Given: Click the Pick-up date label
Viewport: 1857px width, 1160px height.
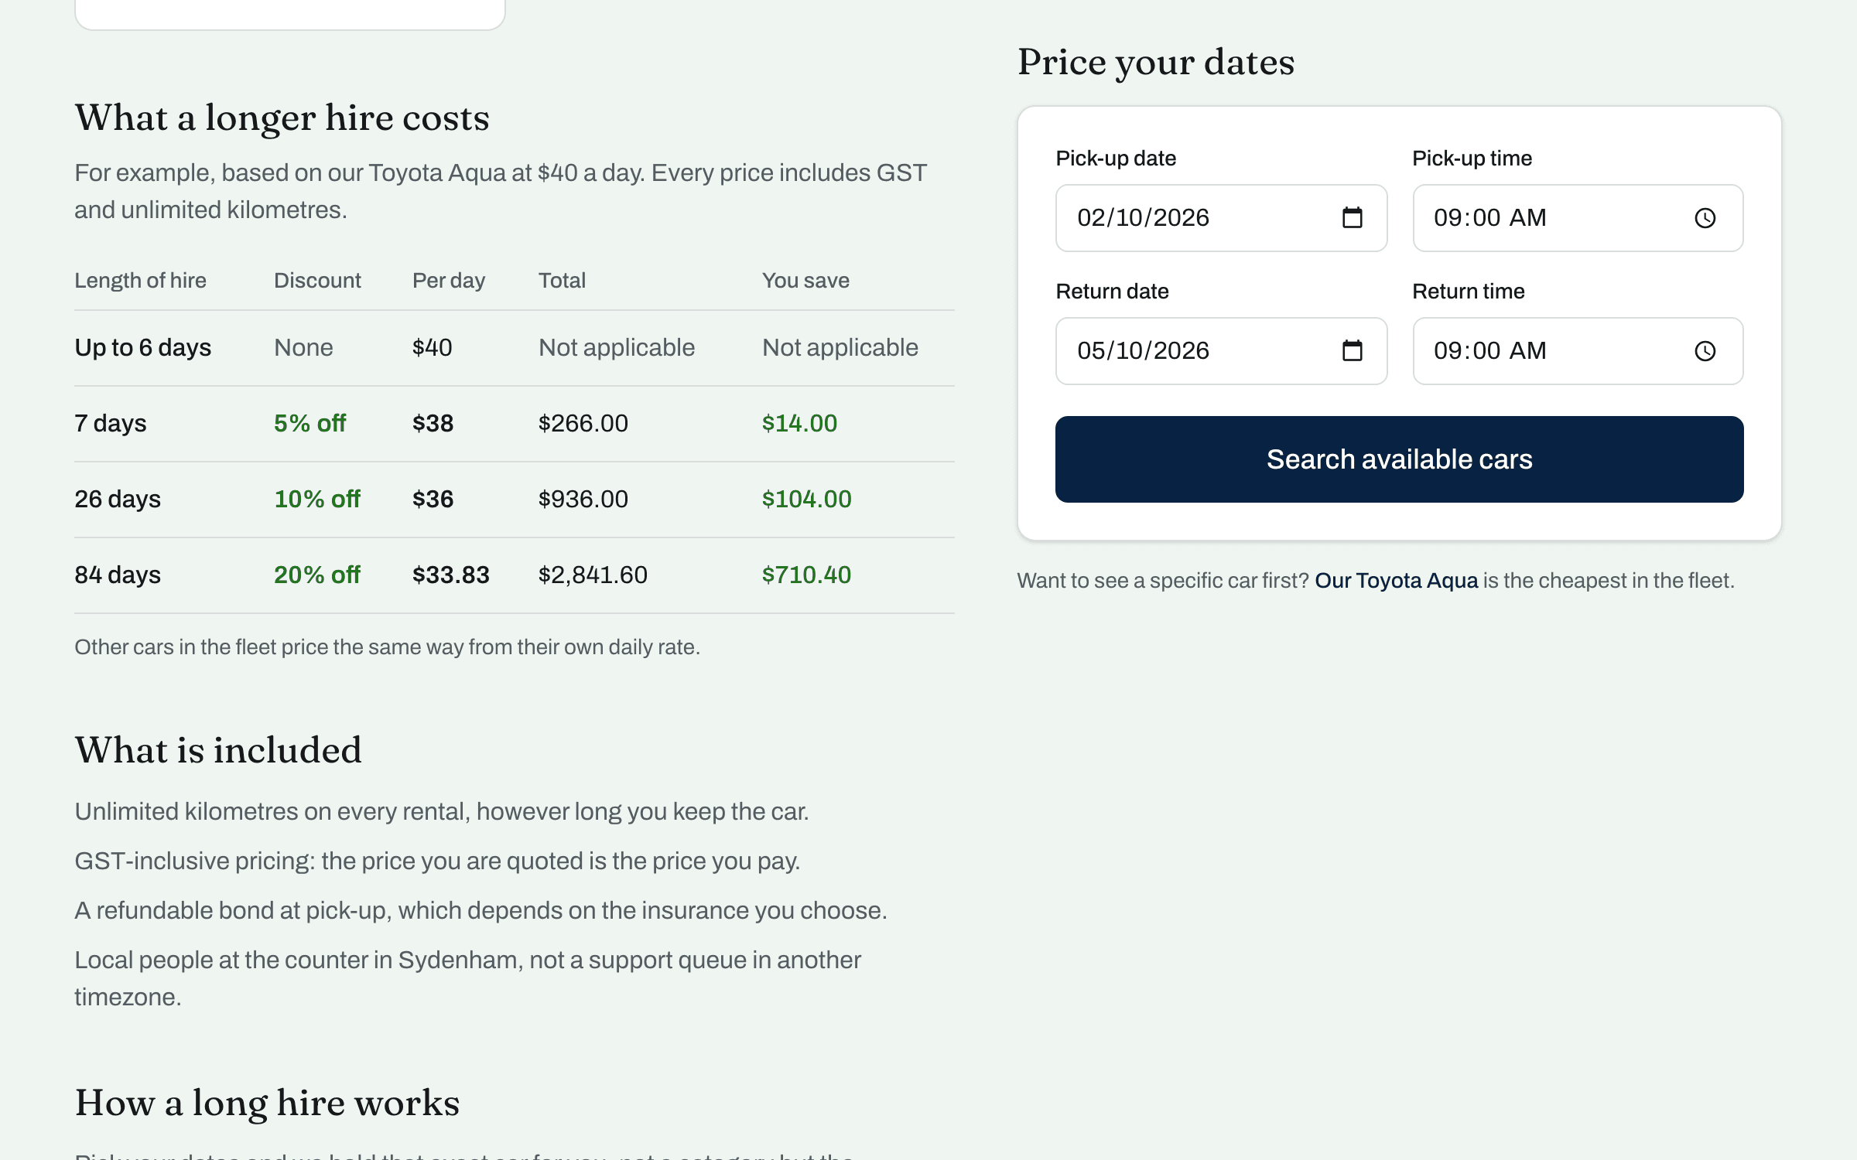Looking at the screenshot, I should click(x=1116, y=159).
